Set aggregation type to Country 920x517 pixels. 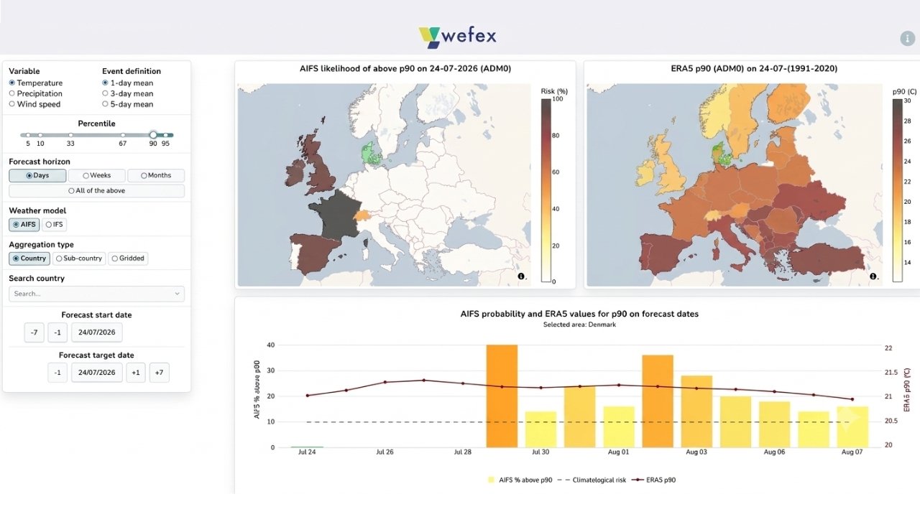coord(29,258)
